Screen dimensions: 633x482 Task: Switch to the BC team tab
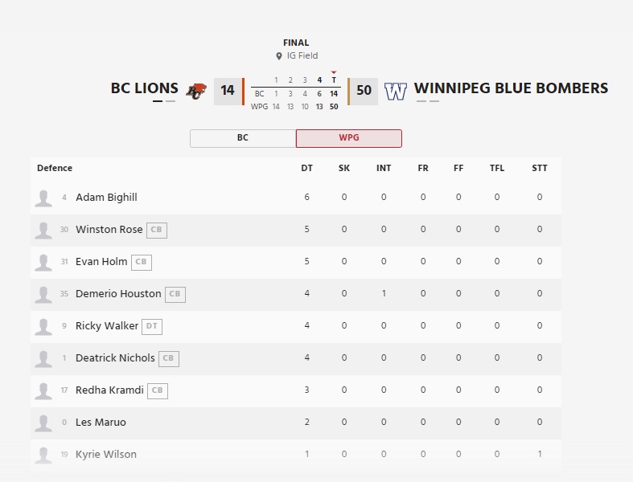click(243, 138)
